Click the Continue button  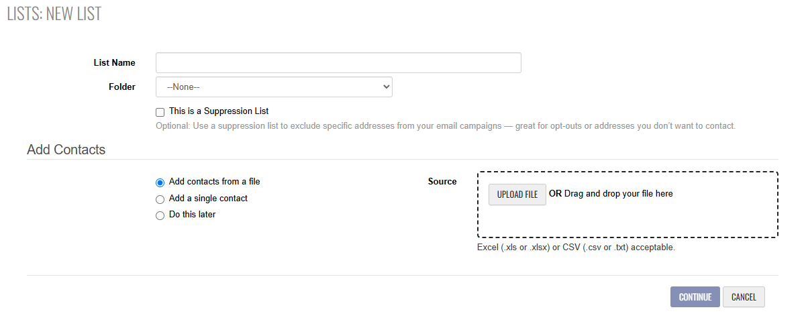click(695, 297)
